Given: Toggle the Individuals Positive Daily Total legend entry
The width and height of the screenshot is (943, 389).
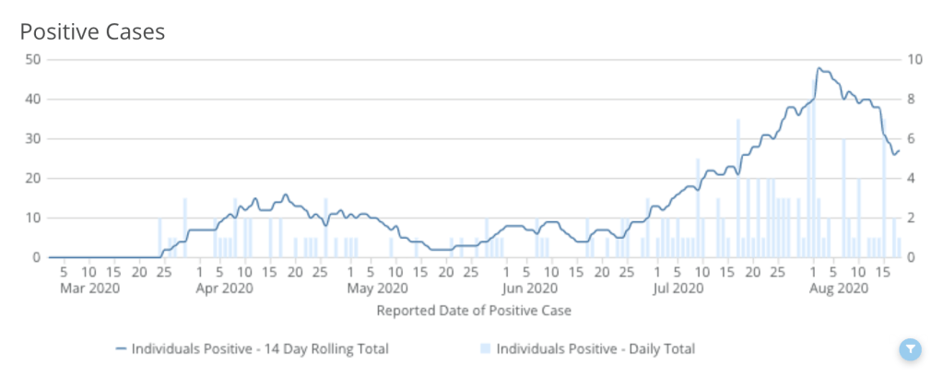Looking at the screenshot, I should click(595, 349).
